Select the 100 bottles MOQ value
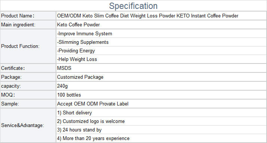The width and height of the screenshot is (267, 143). [69, 95]
